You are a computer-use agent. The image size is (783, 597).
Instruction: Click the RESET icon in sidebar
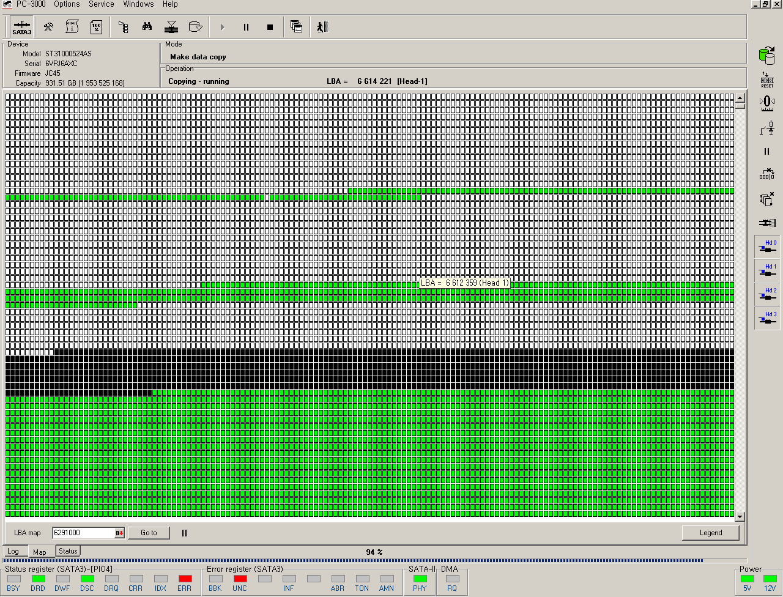pyautogui.click(x=767, y=80)
